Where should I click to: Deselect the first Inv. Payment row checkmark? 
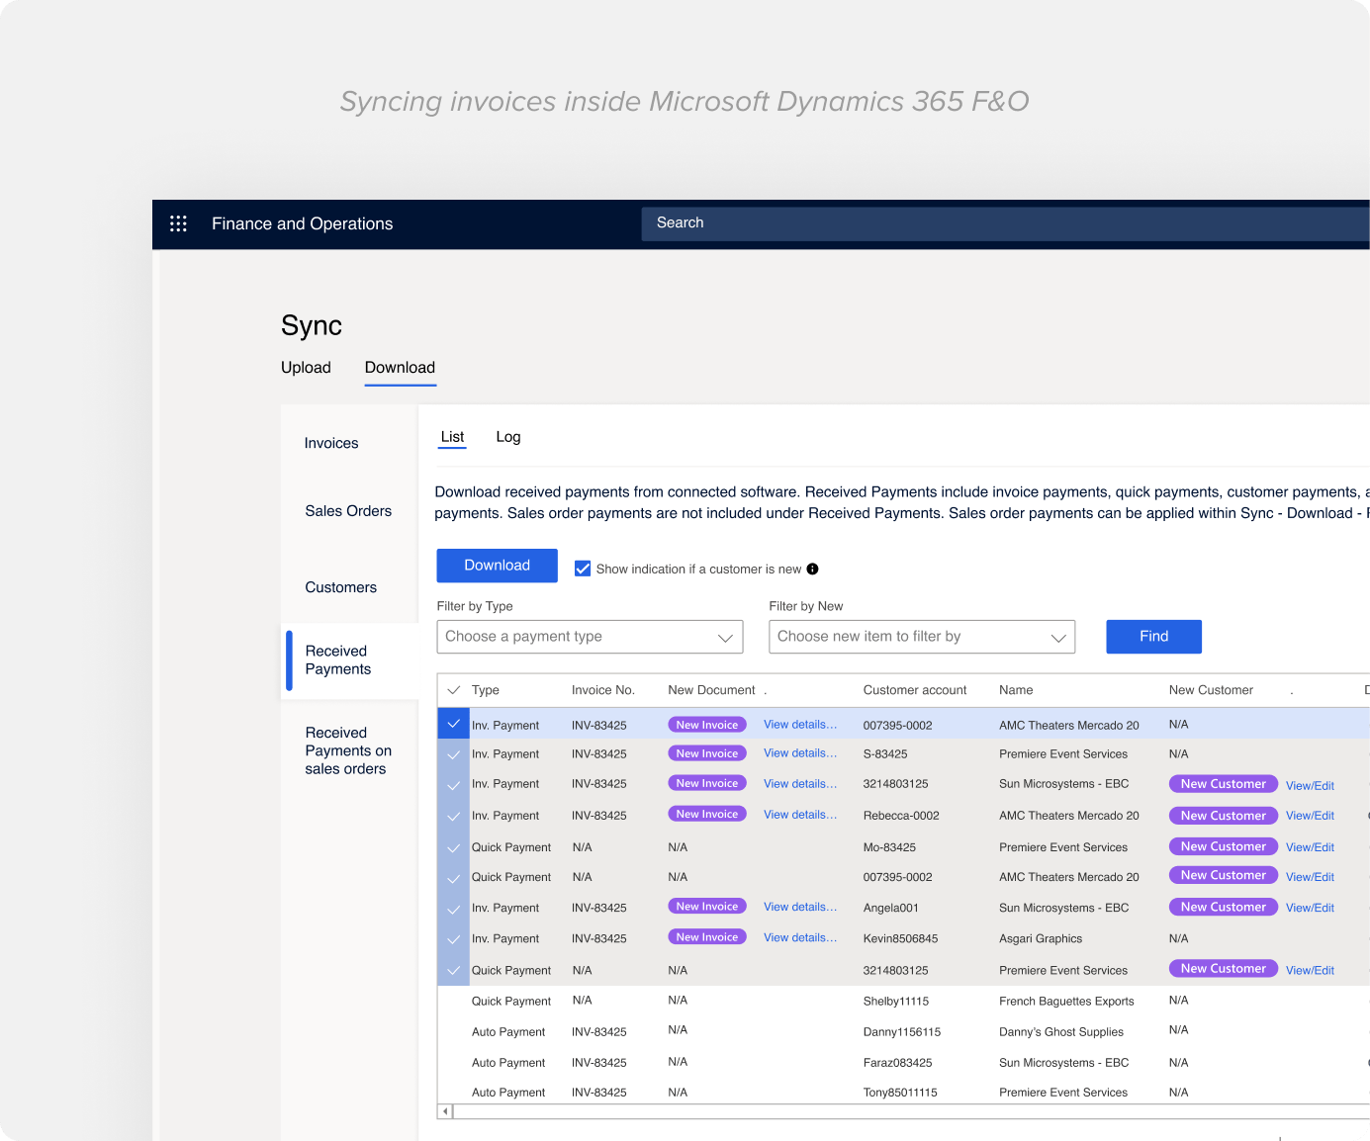(453, 724)
